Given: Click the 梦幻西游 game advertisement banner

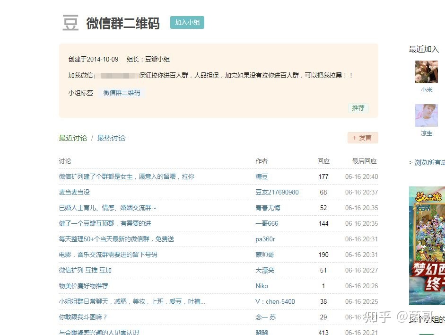Looking at the screenshot, I should (427, 245).
